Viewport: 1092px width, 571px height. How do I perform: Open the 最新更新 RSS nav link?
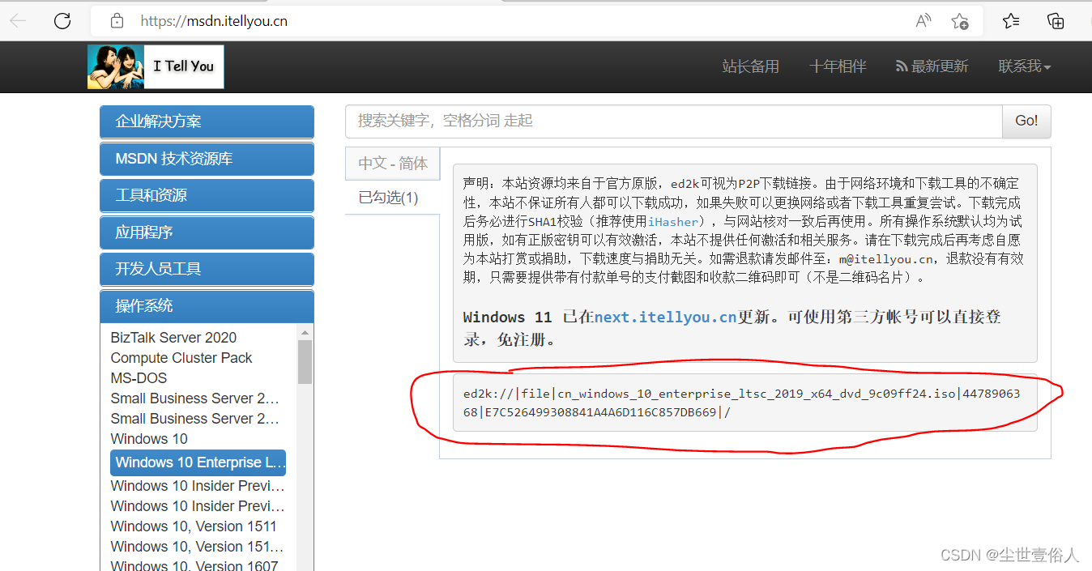click(932, 66)
